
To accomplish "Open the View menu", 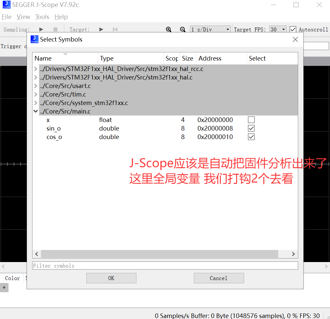I will (23, 17).
